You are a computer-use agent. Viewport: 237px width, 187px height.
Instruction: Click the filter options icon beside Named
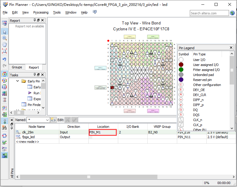tap(53, 120)
